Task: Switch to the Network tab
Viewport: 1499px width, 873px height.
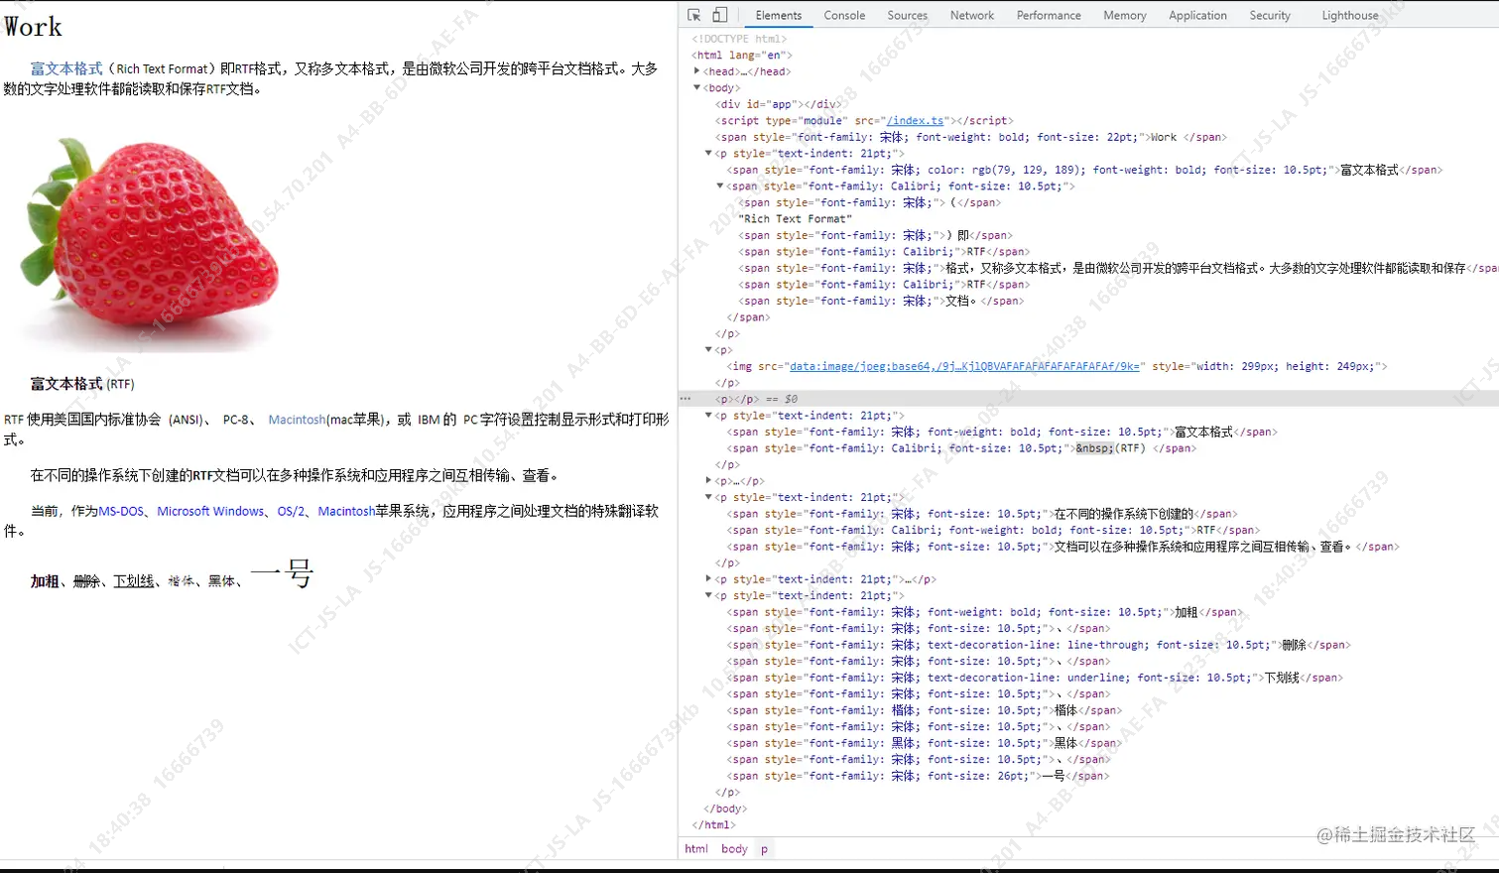Action: coord(972,15)
